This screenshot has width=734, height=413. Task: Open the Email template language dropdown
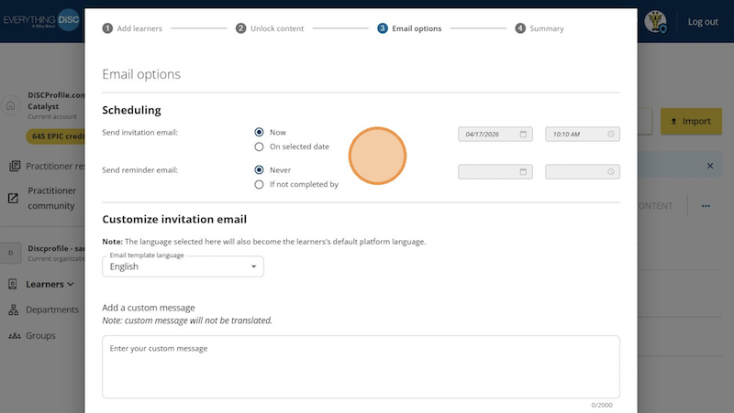[x=183, y=266]
